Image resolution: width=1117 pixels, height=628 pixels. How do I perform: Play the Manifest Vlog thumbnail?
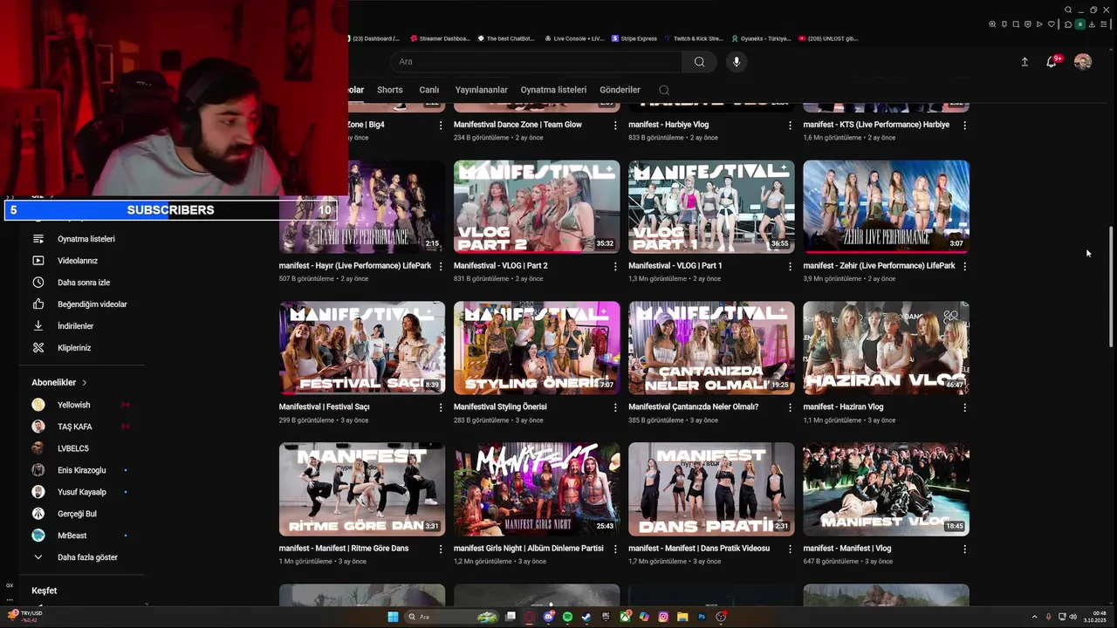coord(886,489)
